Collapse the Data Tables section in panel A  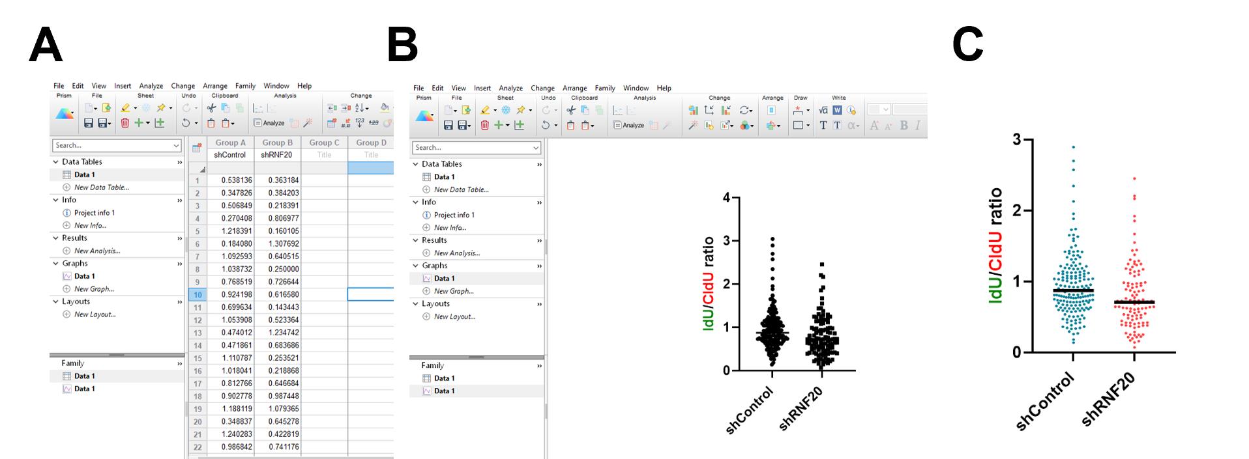[55, 161]
